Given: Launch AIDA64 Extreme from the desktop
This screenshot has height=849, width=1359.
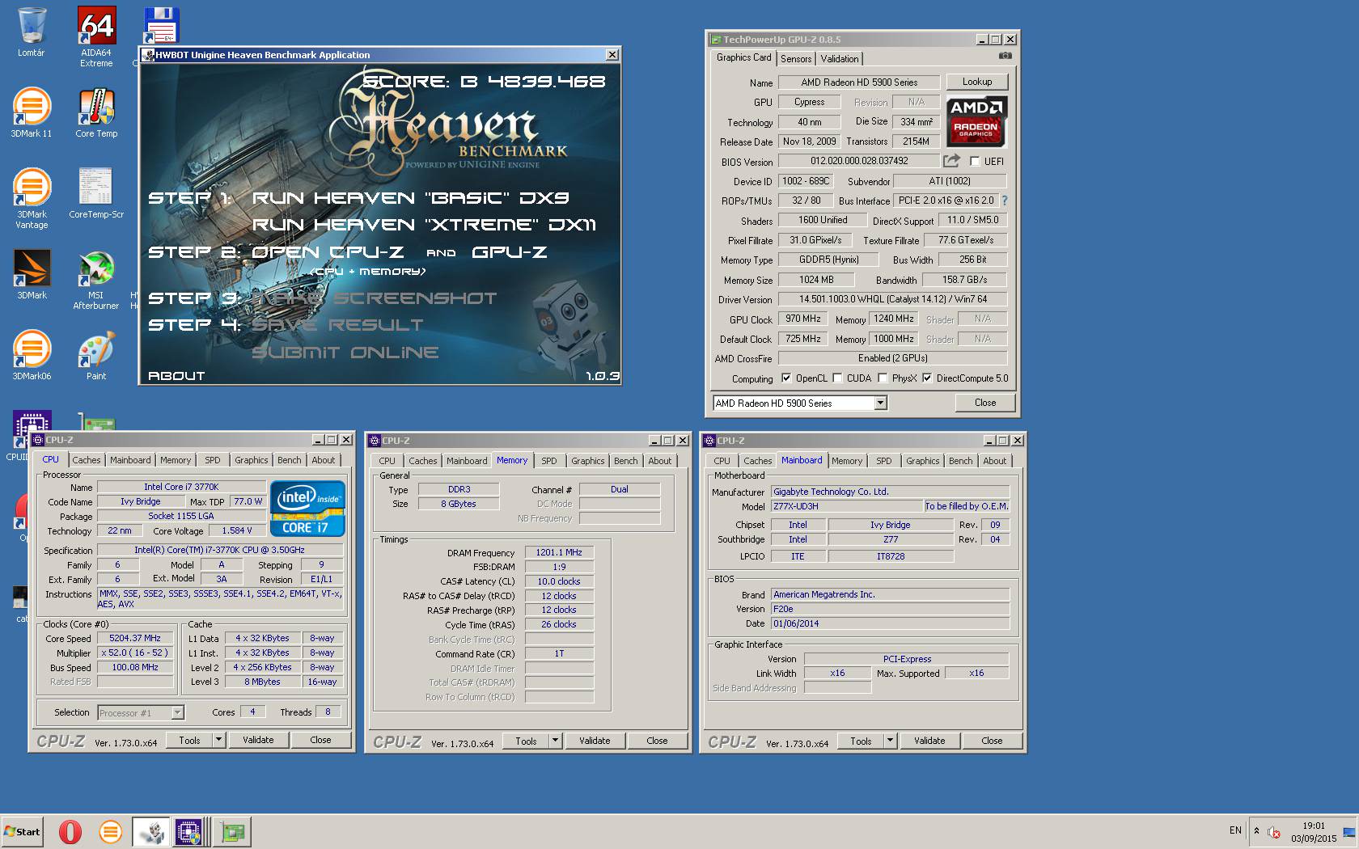Looking at the screenshot, I should (96, 36).
